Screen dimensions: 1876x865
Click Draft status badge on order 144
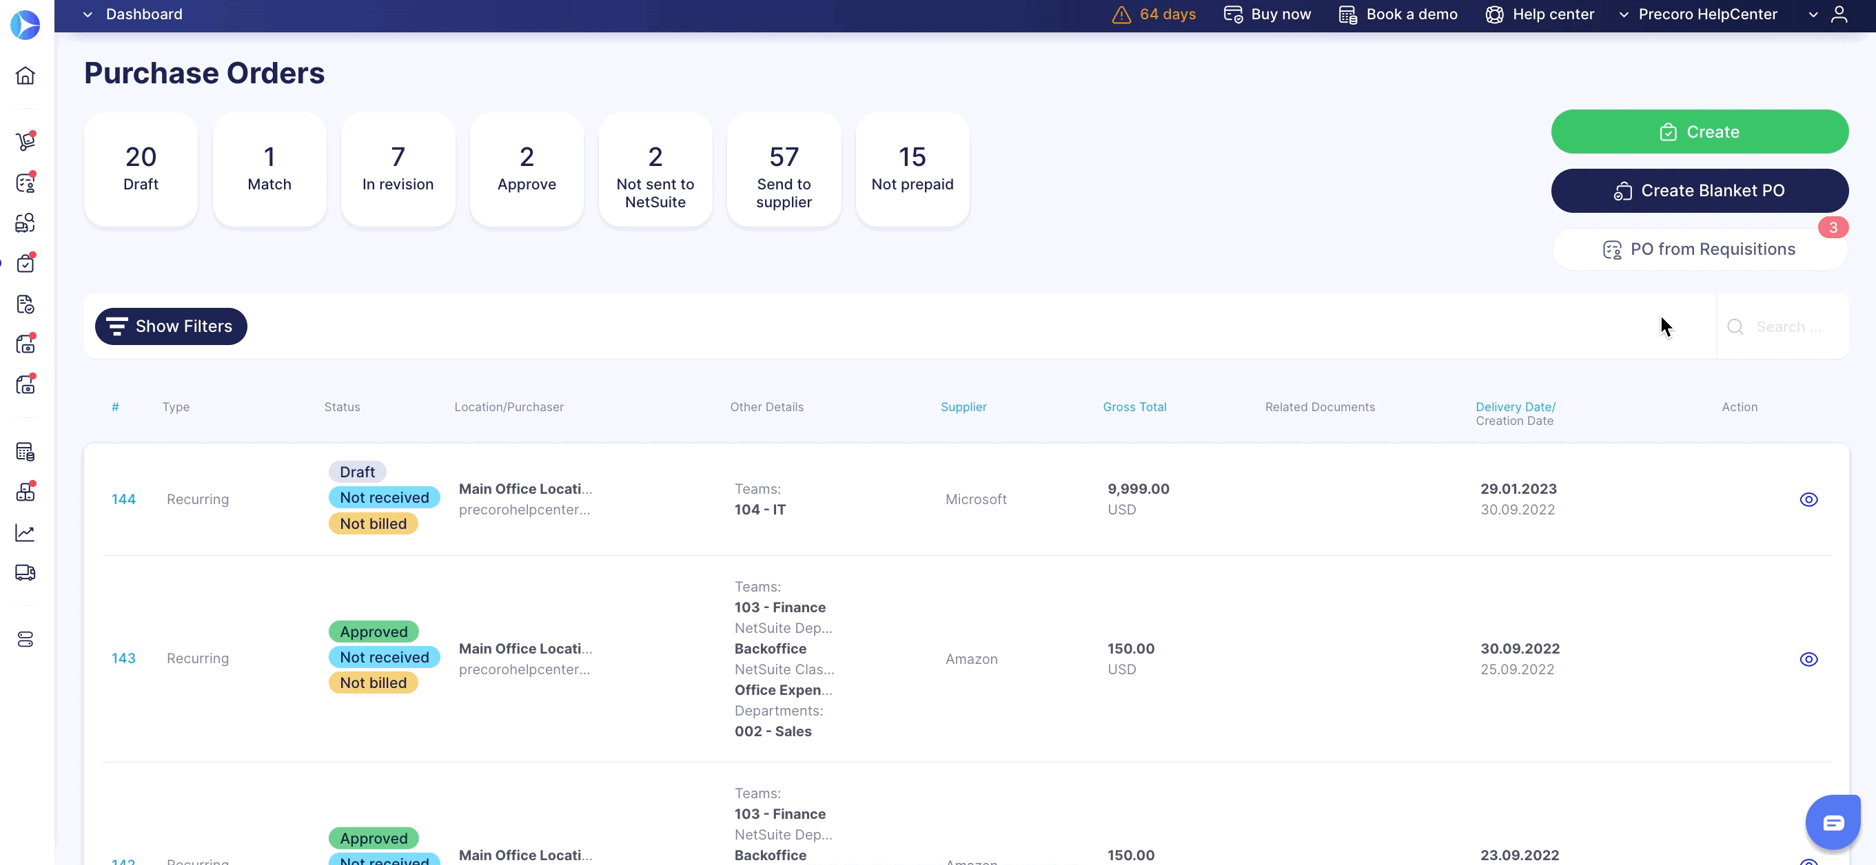coord(358,472)
